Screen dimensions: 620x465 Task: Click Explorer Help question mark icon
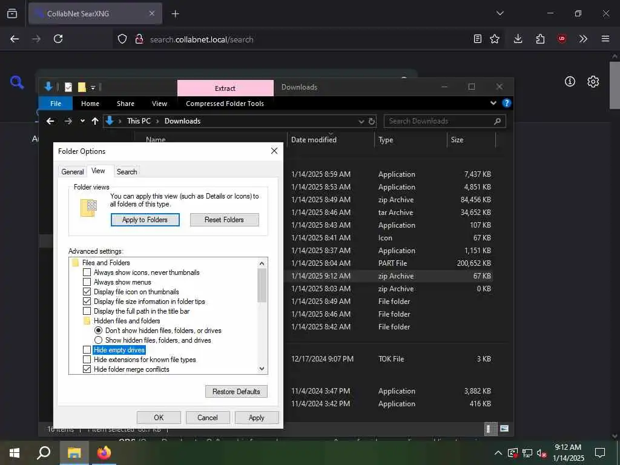(x=507, y=103)
